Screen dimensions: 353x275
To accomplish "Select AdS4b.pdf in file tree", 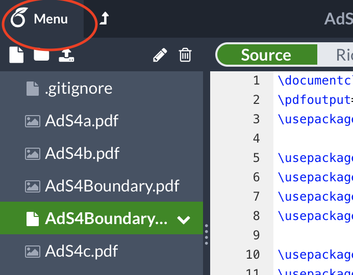I will click(82, 153).
